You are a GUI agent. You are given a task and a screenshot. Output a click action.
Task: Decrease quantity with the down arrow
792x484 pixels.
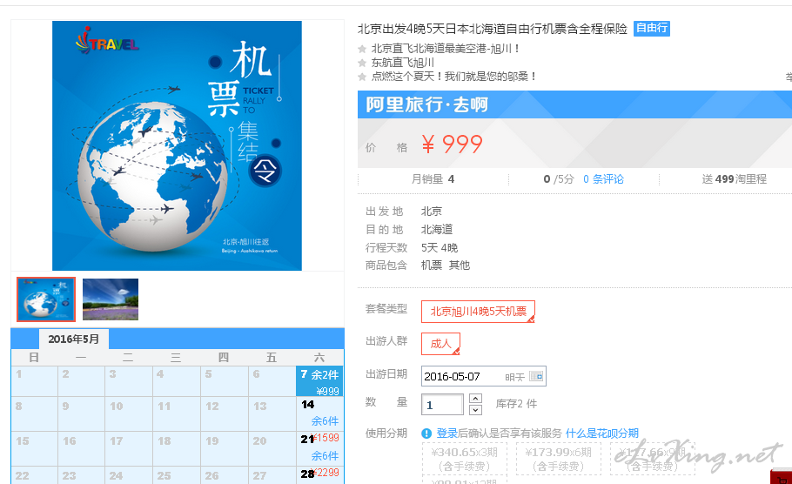[475, 410]
